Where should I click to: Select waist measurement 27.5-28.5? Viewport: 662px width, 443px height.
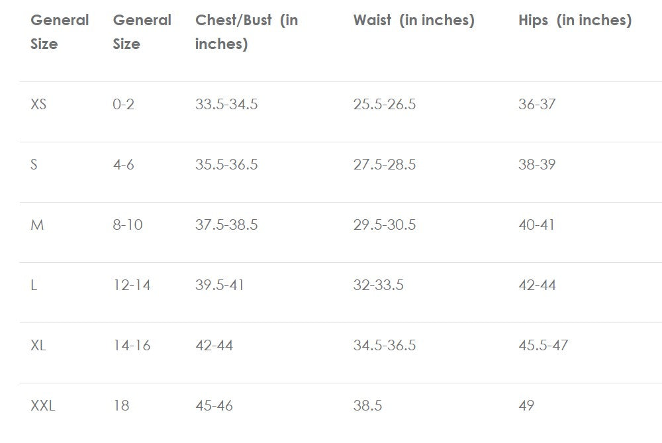(385, 164)
